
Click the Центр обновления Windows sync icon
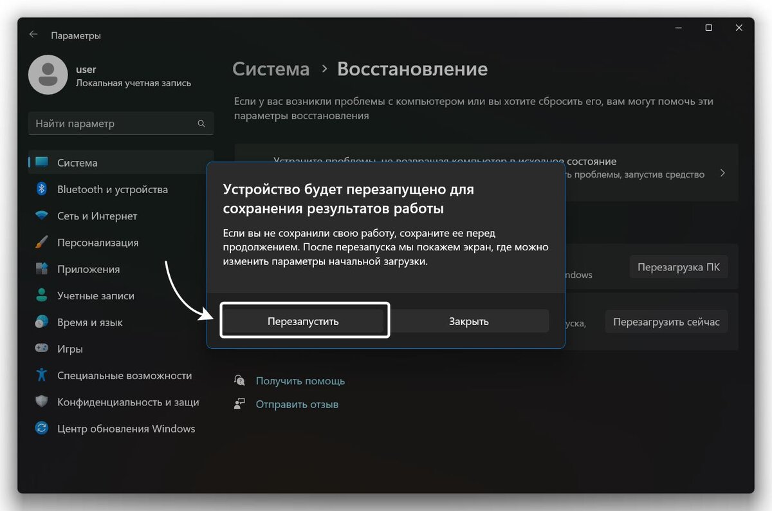click(x=42, y=429)
